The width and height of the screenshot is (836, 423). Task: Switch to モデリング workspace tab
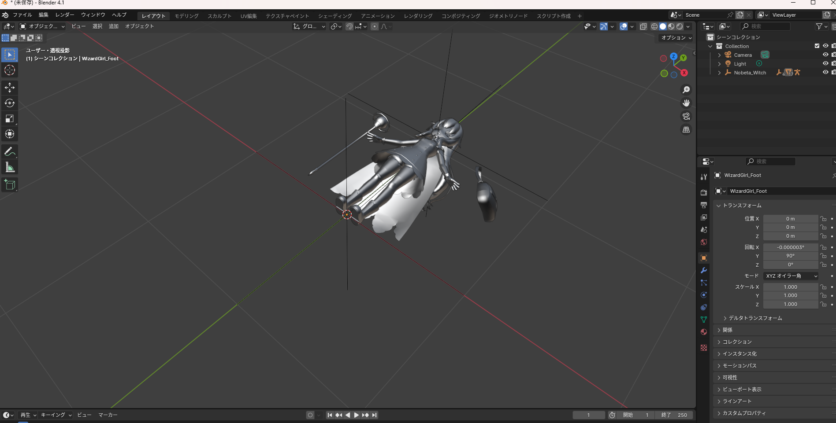click(186, 16)
